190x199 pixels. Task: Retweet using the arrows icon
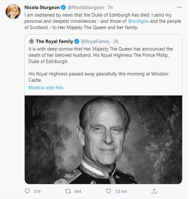68,191
